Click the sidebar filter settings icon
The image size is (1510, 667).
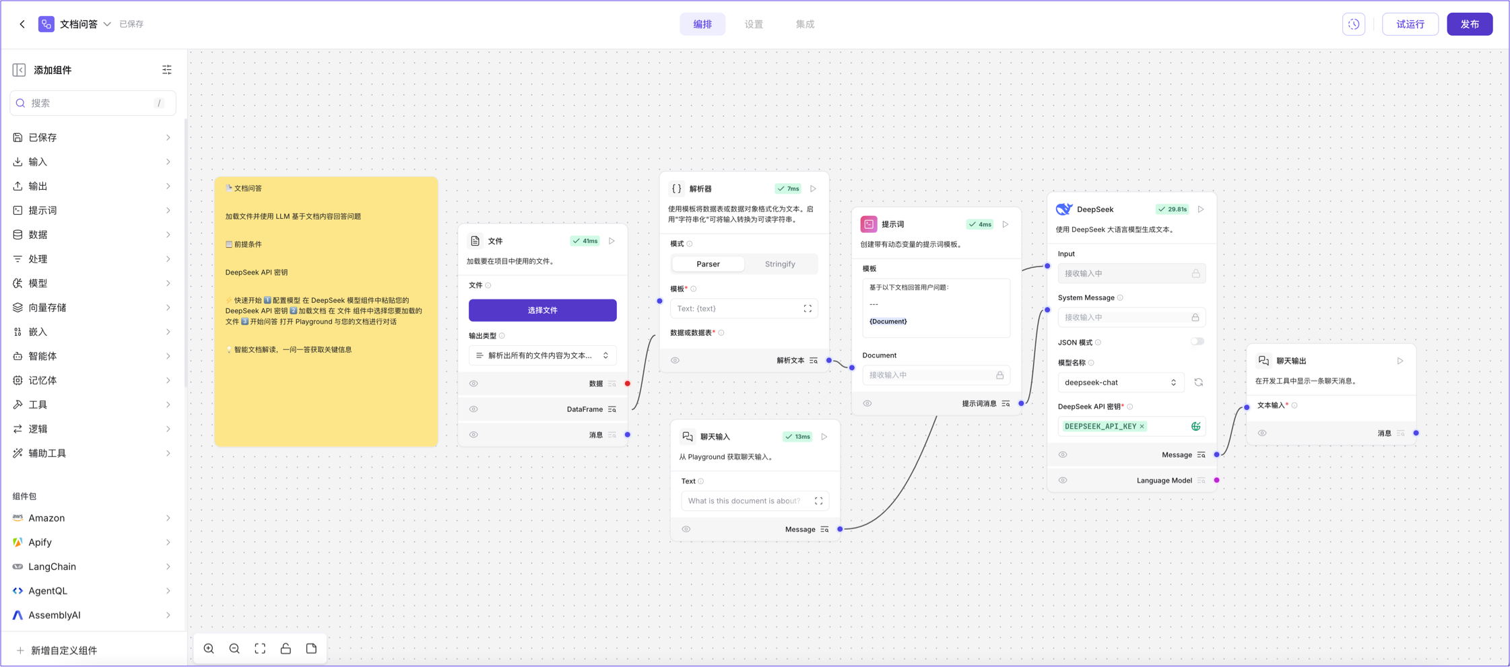coord(167,70)
